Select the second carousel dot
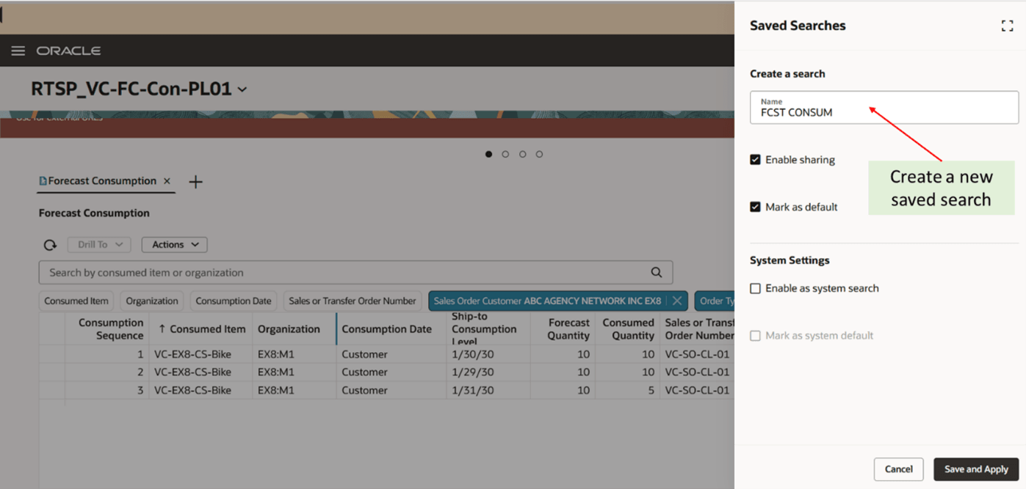Screen dimensions: 1026x489 coord(505,154)
